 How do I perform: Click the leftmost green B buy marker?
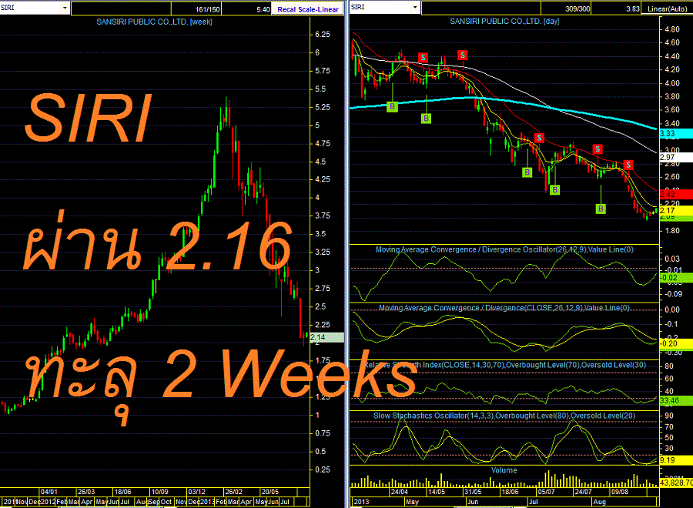pos(392,106)
